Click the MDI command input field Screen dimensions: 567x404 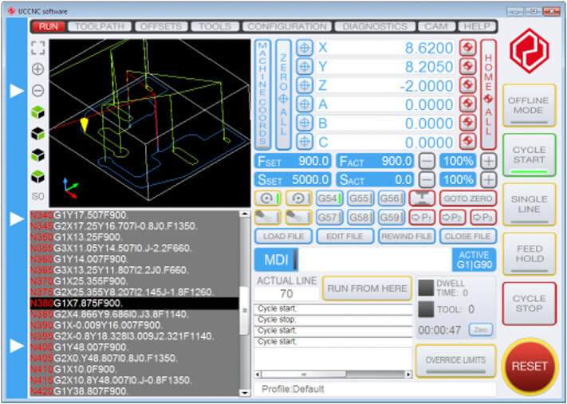(x=375, y=260)
